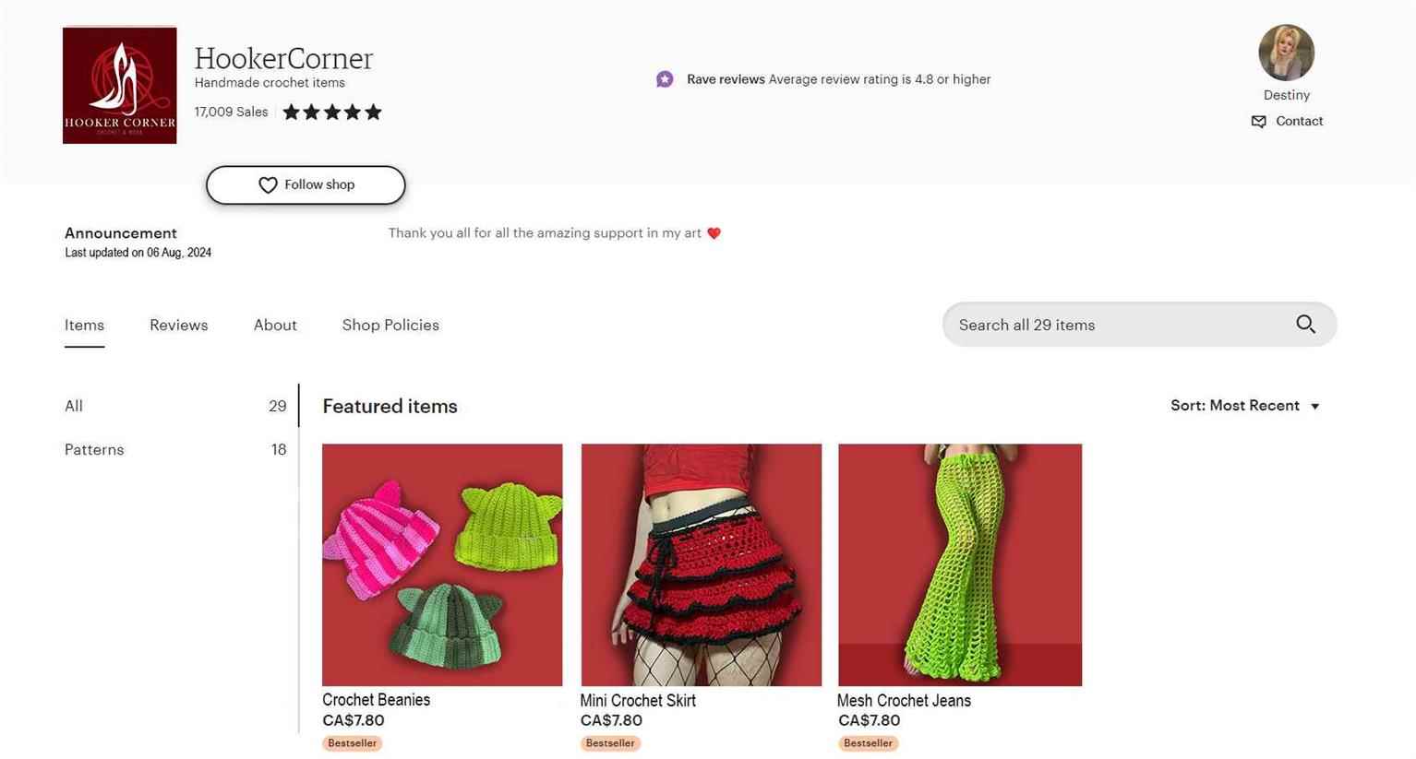Click the Rave reviews star badge icon

point(665,79)
